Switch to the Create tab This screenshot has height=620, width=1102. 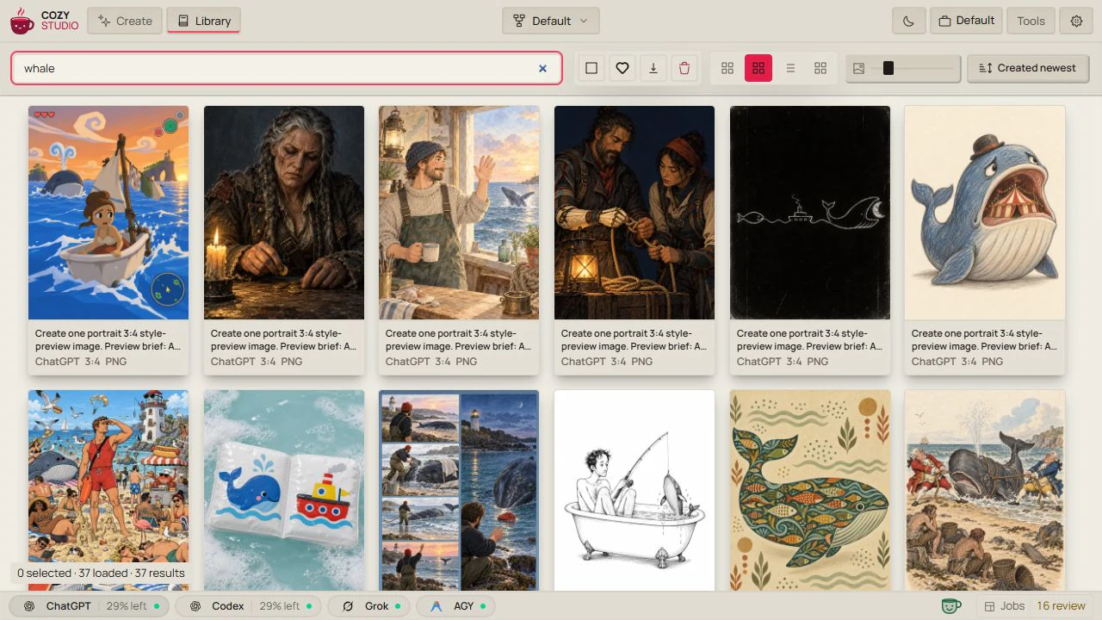click(125, 21)
